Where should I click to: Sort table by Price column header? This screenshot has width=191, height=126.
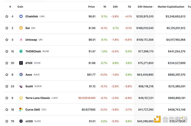tap(91, 7)
